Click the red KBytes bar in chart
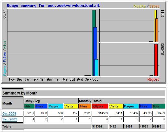Screen dimensions: 168x133 coord(156,60)
